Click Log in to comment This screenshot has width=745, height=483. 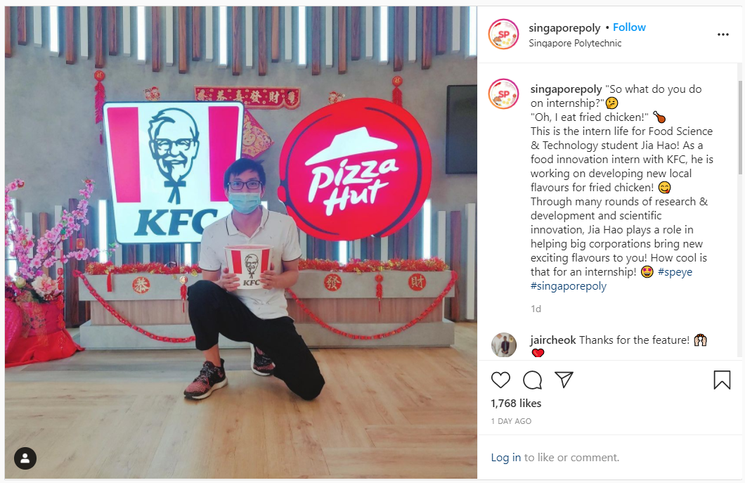(505, 457)
